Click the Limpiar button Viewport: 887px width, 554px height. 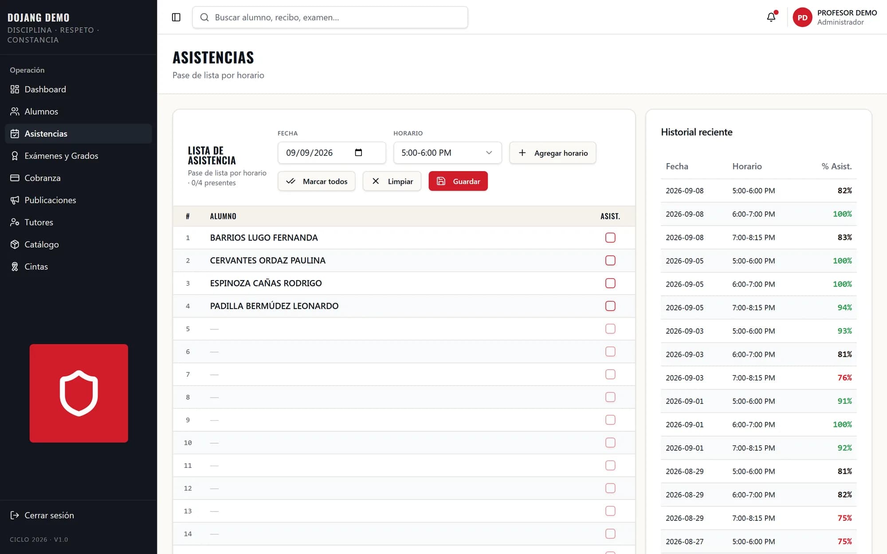[392, 181]
